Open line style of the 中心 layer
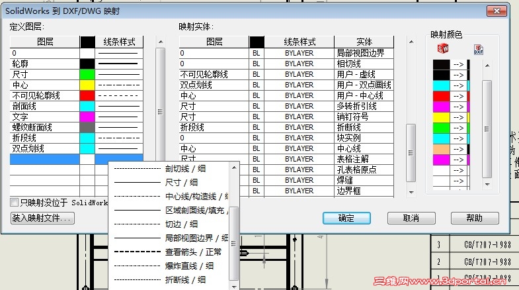This screenshot has height=290, width=519. point(119,85)
